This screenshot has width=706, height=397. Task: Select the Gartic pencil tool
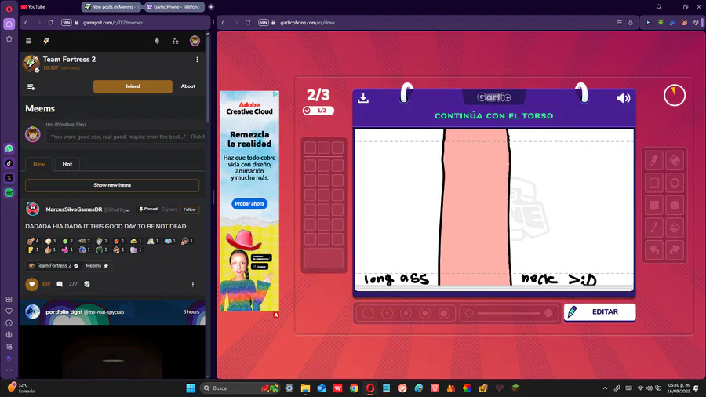click(x=653, y=160)
